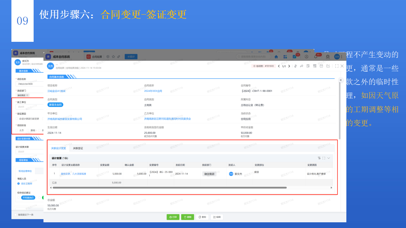Check the 由设计原因引起变更 checkbox
The height and width of the screenshot is (228, 406).
[17, 119]
